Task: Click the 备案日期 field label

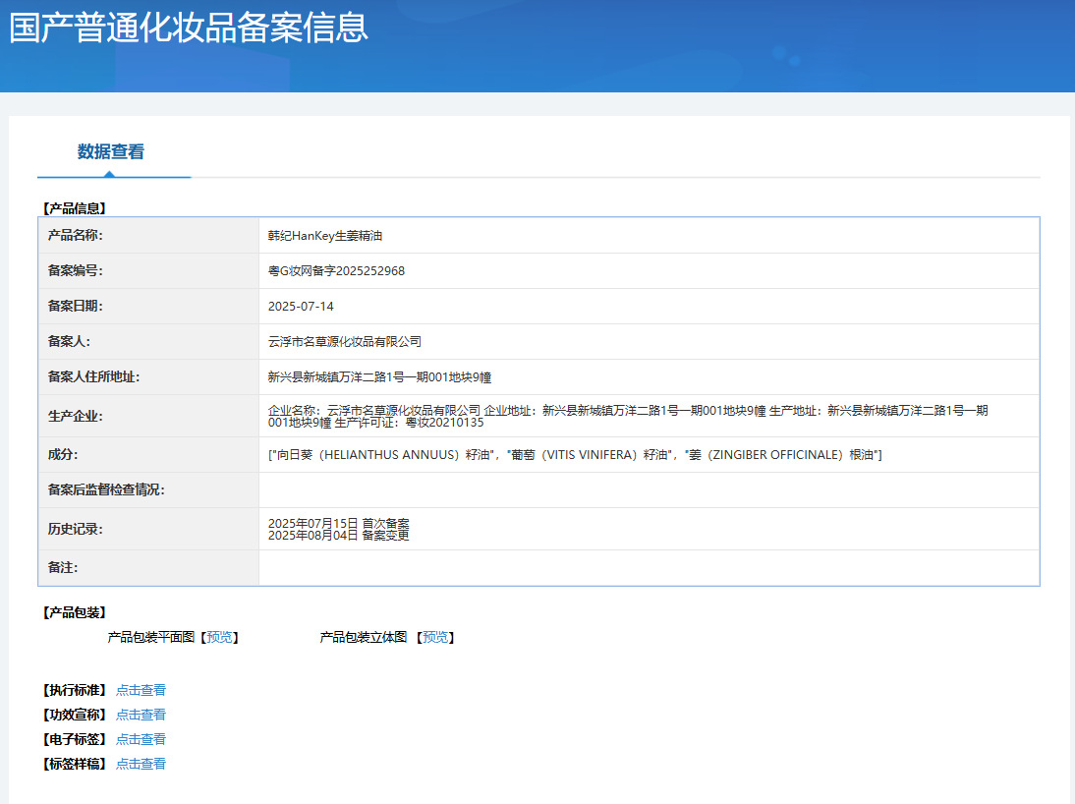Action: pyautogui.click(x=75, y=306)
